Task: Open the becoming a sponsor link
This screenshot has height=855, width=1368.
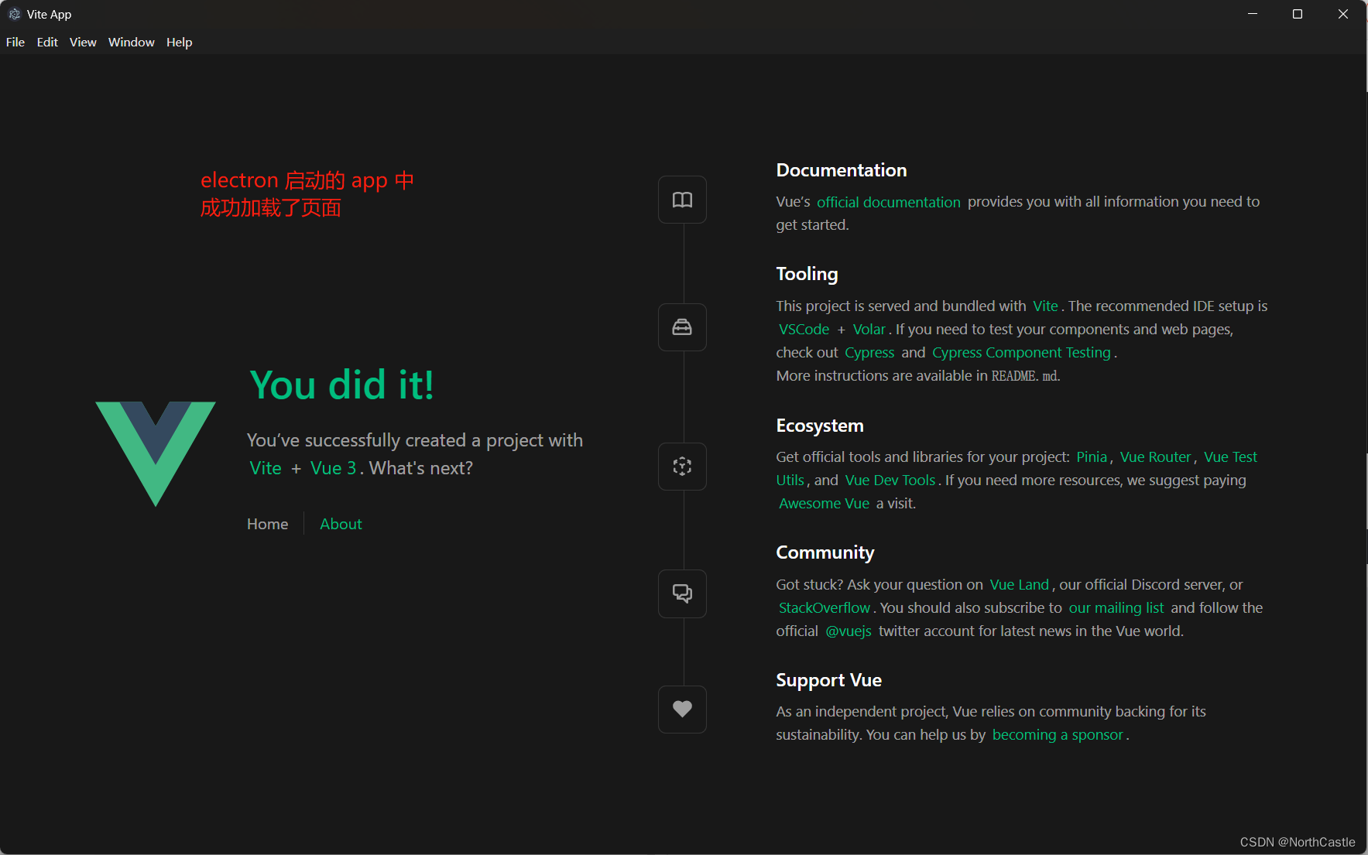Action: pyautogui.click(x=1058, y=735)
